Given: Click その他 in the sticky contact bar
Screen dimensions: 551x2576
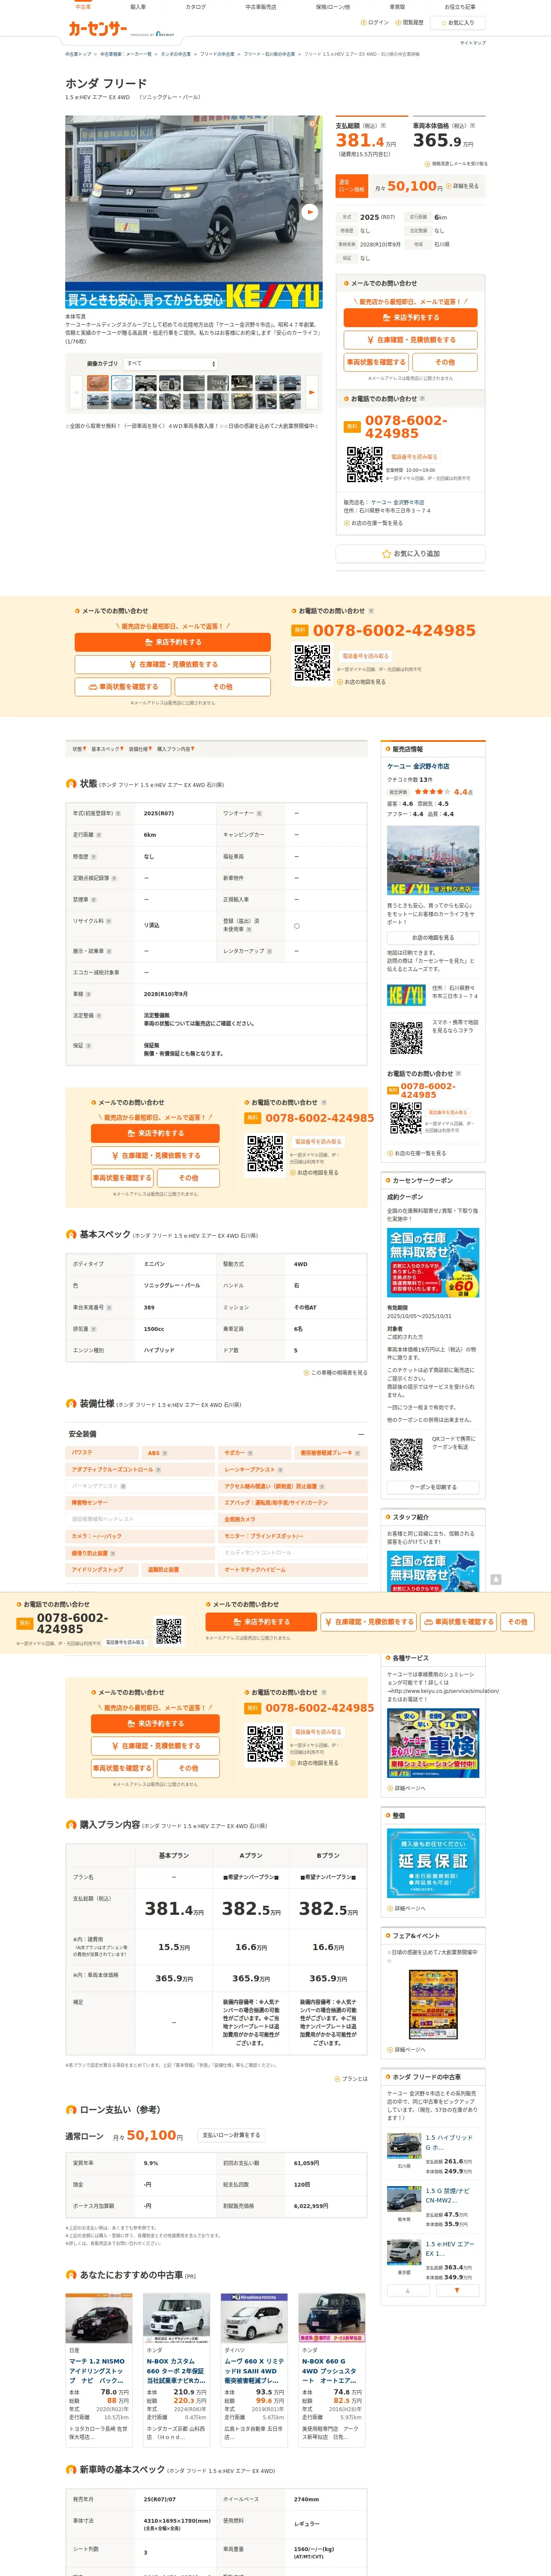Looking at the screenshot, I should pyautogui.click(x=517, y=1622).
